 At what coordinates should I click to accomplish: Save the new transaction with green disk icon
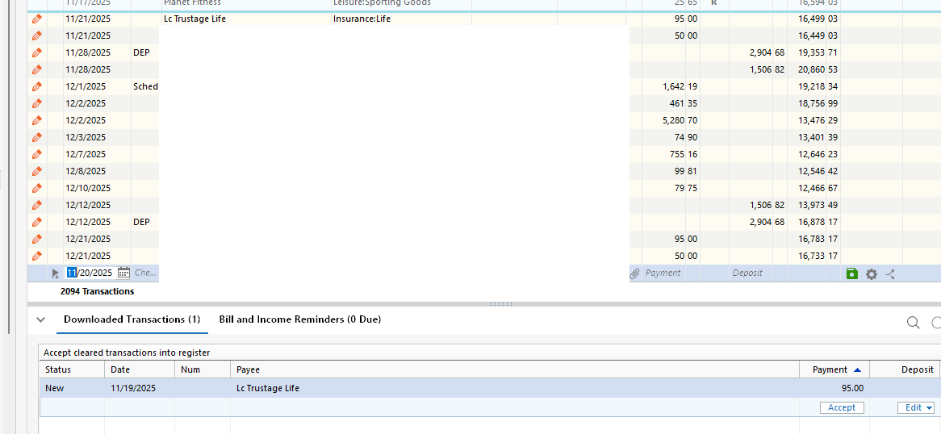851,273
